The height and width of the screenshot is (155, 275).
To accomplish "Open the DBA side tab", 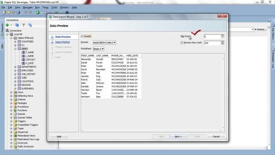I will tap(2, 46).
